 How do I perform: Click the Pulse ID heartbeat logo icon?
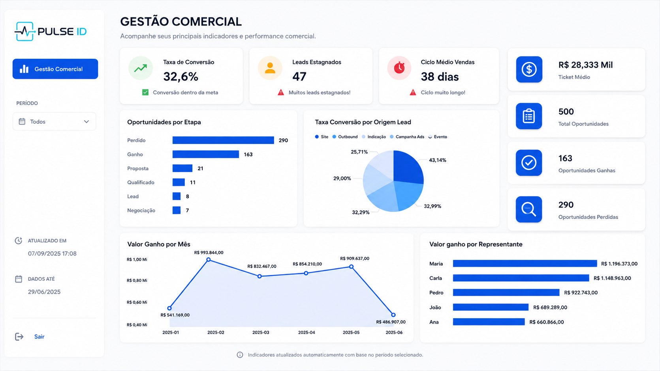pos(25,31)
